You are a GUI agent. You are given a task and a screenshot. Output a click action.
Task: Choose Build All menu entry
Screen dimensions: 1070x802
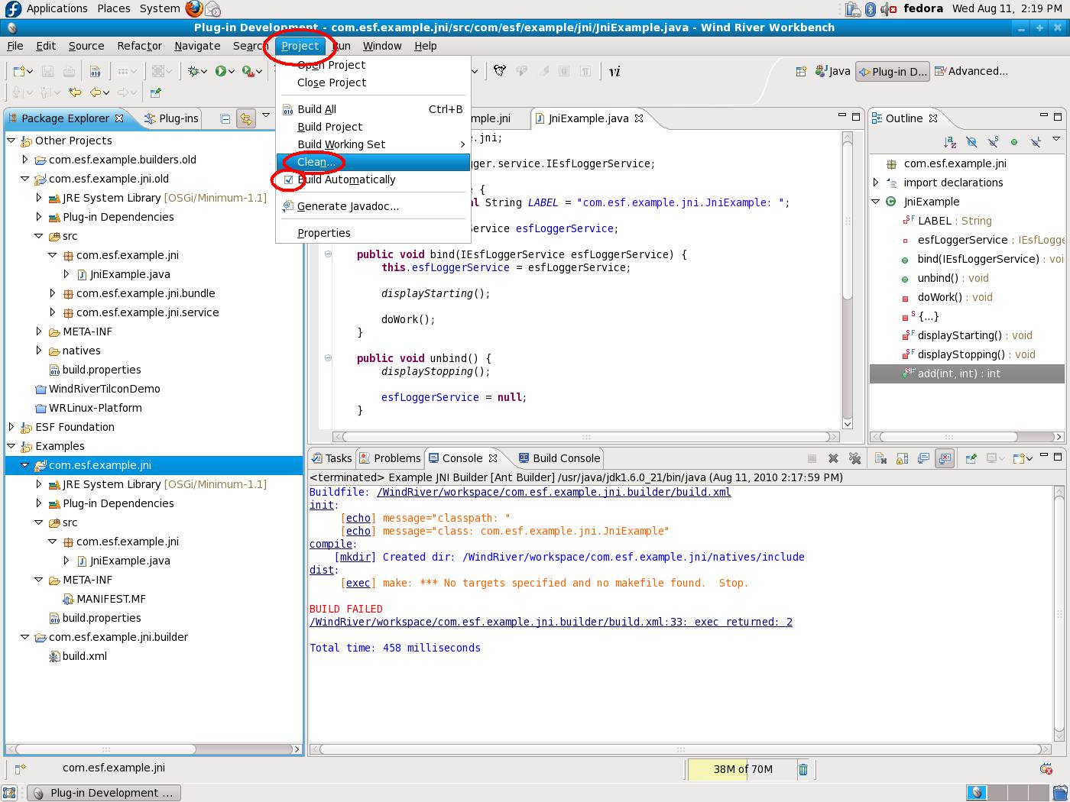coord(373,109)
